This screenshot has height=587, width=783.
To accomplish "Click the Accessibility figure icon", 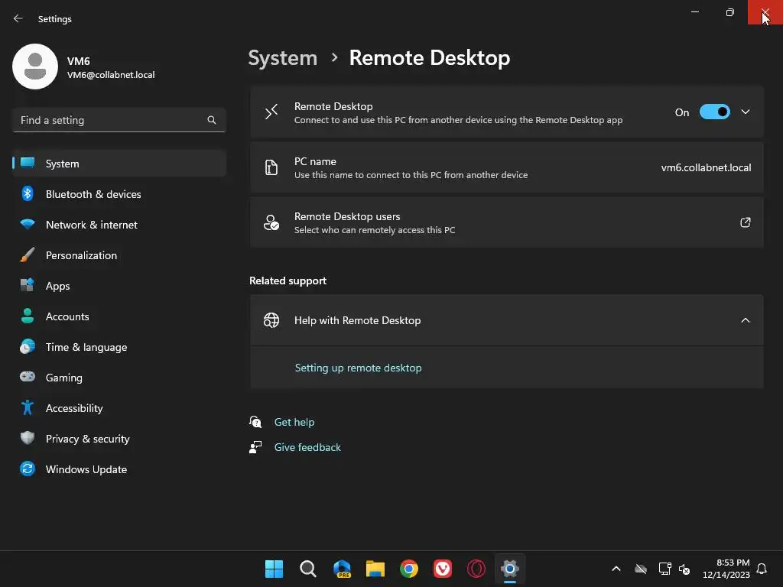I will [28, 408].
